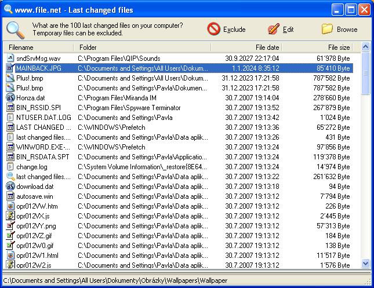Click the image icon of opr012VZ.gif

tap(10, 235)
